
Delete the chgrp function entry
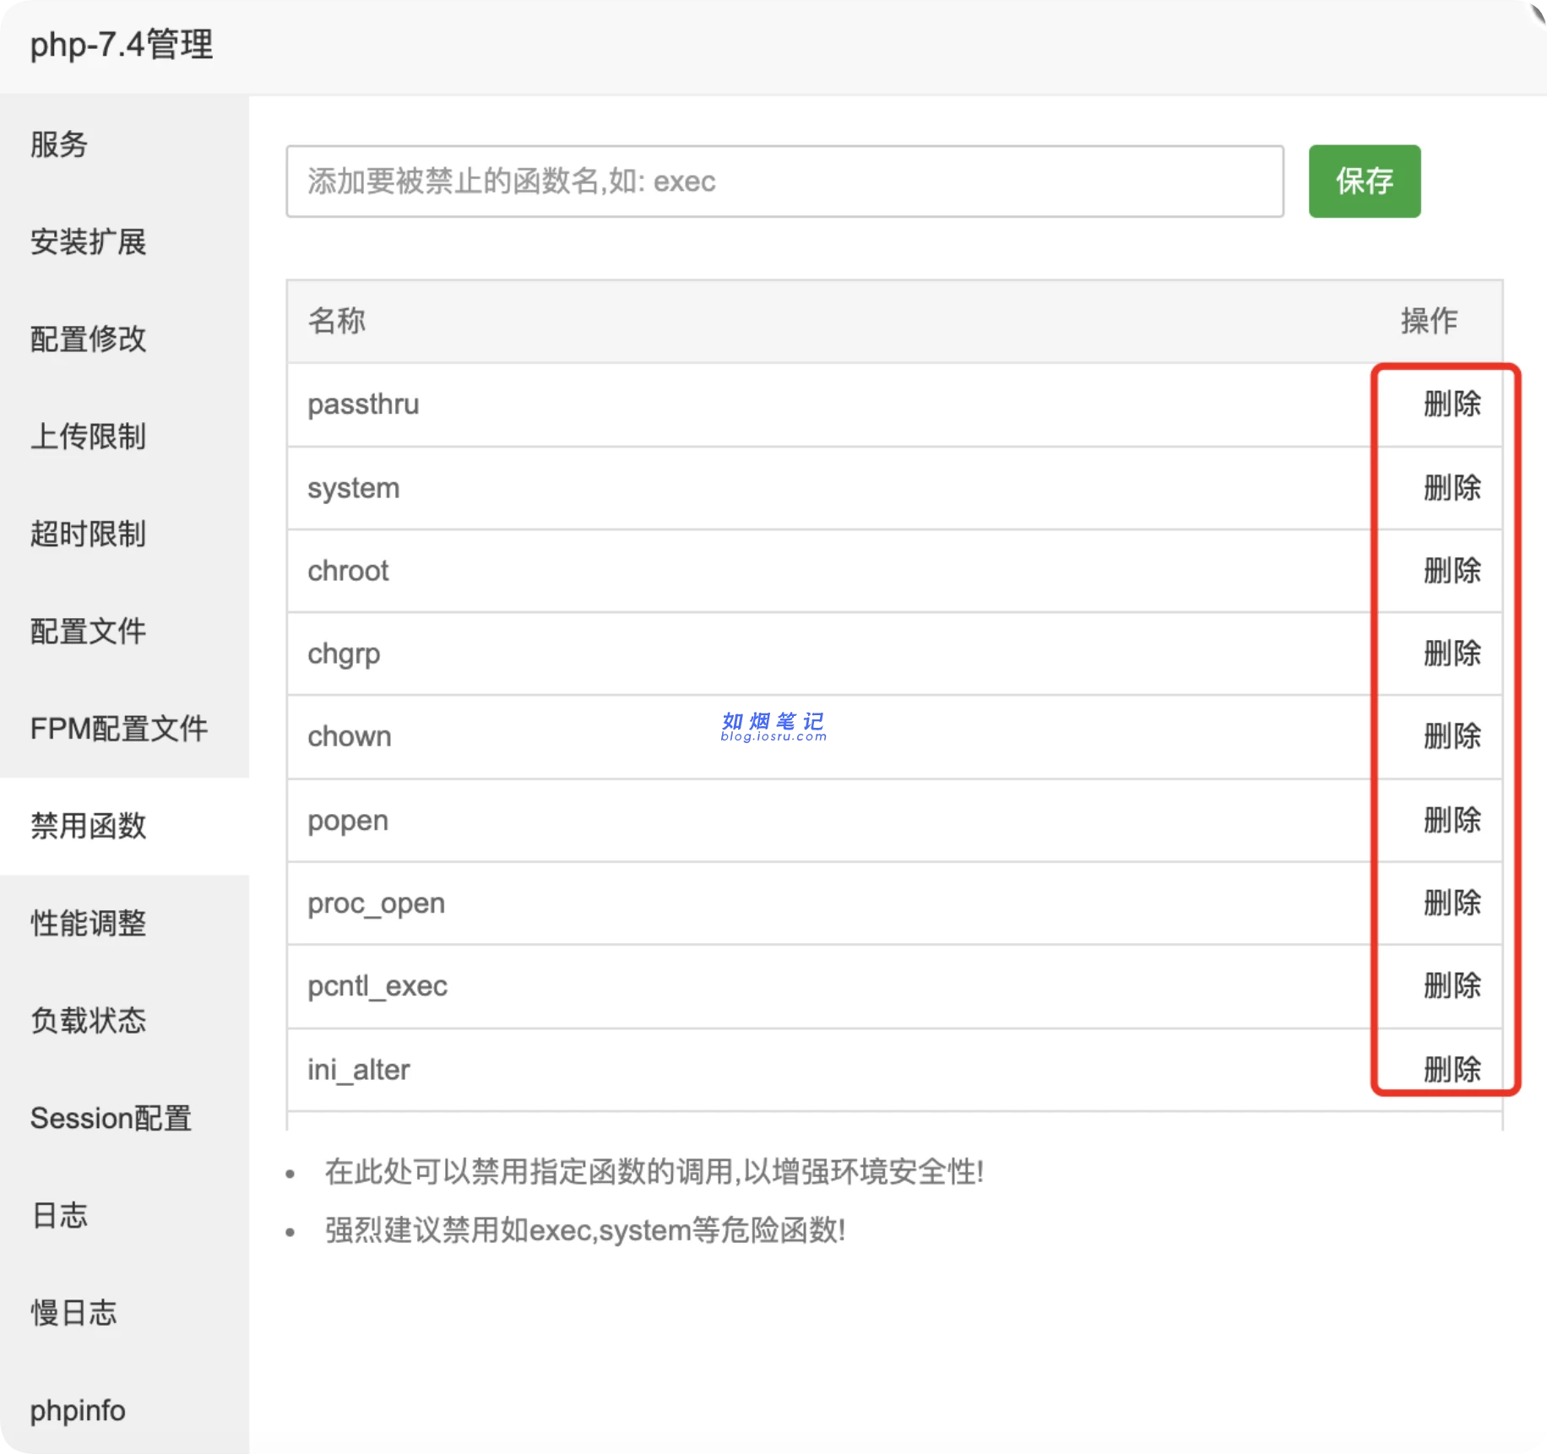coord(1452,654)
